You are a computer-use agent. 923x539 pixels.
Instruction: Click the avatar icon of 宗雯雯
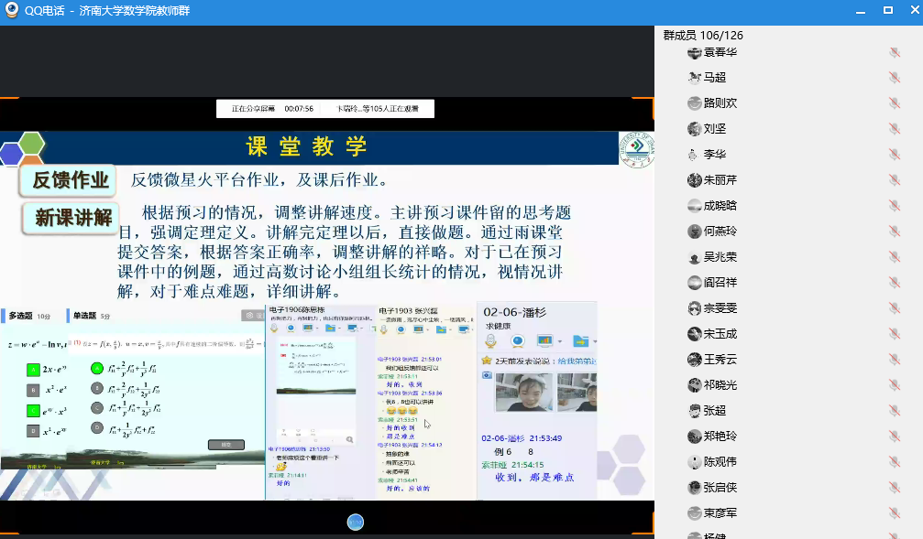695,308
